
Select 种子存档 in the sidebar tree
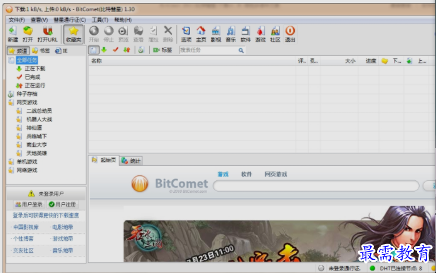pyautogui.click(x=27, y=94)
